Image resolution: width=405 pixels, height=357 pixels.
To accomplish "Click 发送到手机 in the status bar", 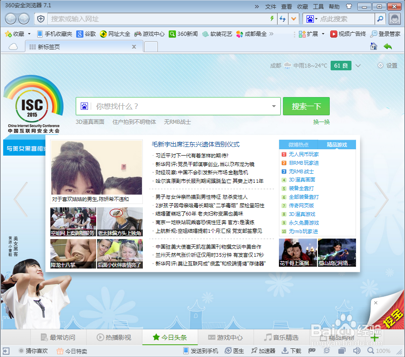I will coord(201,351).
